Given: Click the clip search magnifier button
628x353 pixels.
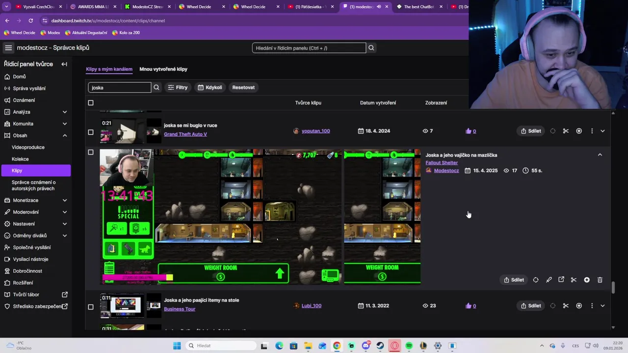Looking at the screenshot, I should (157, 87).
